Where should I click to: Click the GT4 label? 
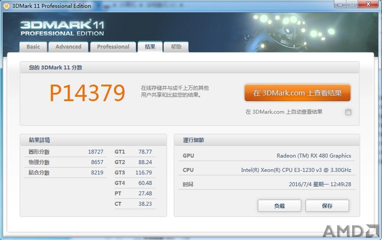coord(120,183)
